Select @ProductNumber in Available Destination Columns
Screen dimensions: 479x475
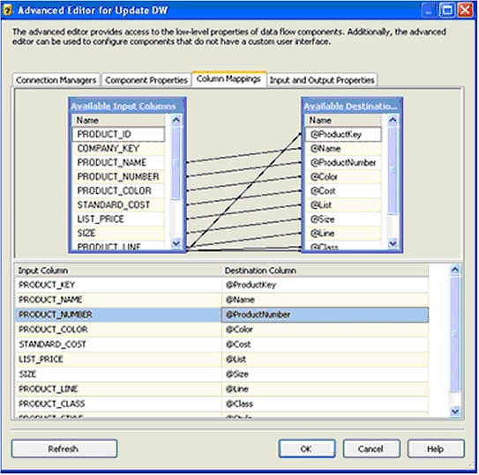(343, 162)
